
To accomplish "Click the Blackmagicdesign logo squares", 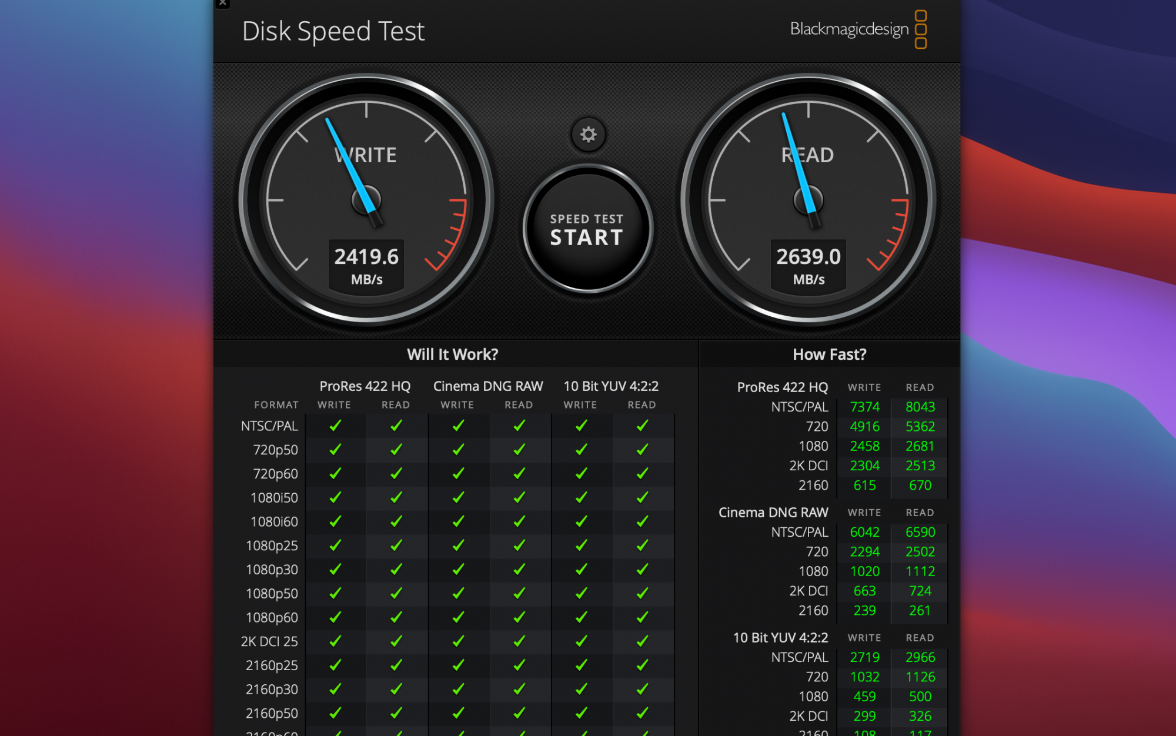I will (x=920, y=29).
